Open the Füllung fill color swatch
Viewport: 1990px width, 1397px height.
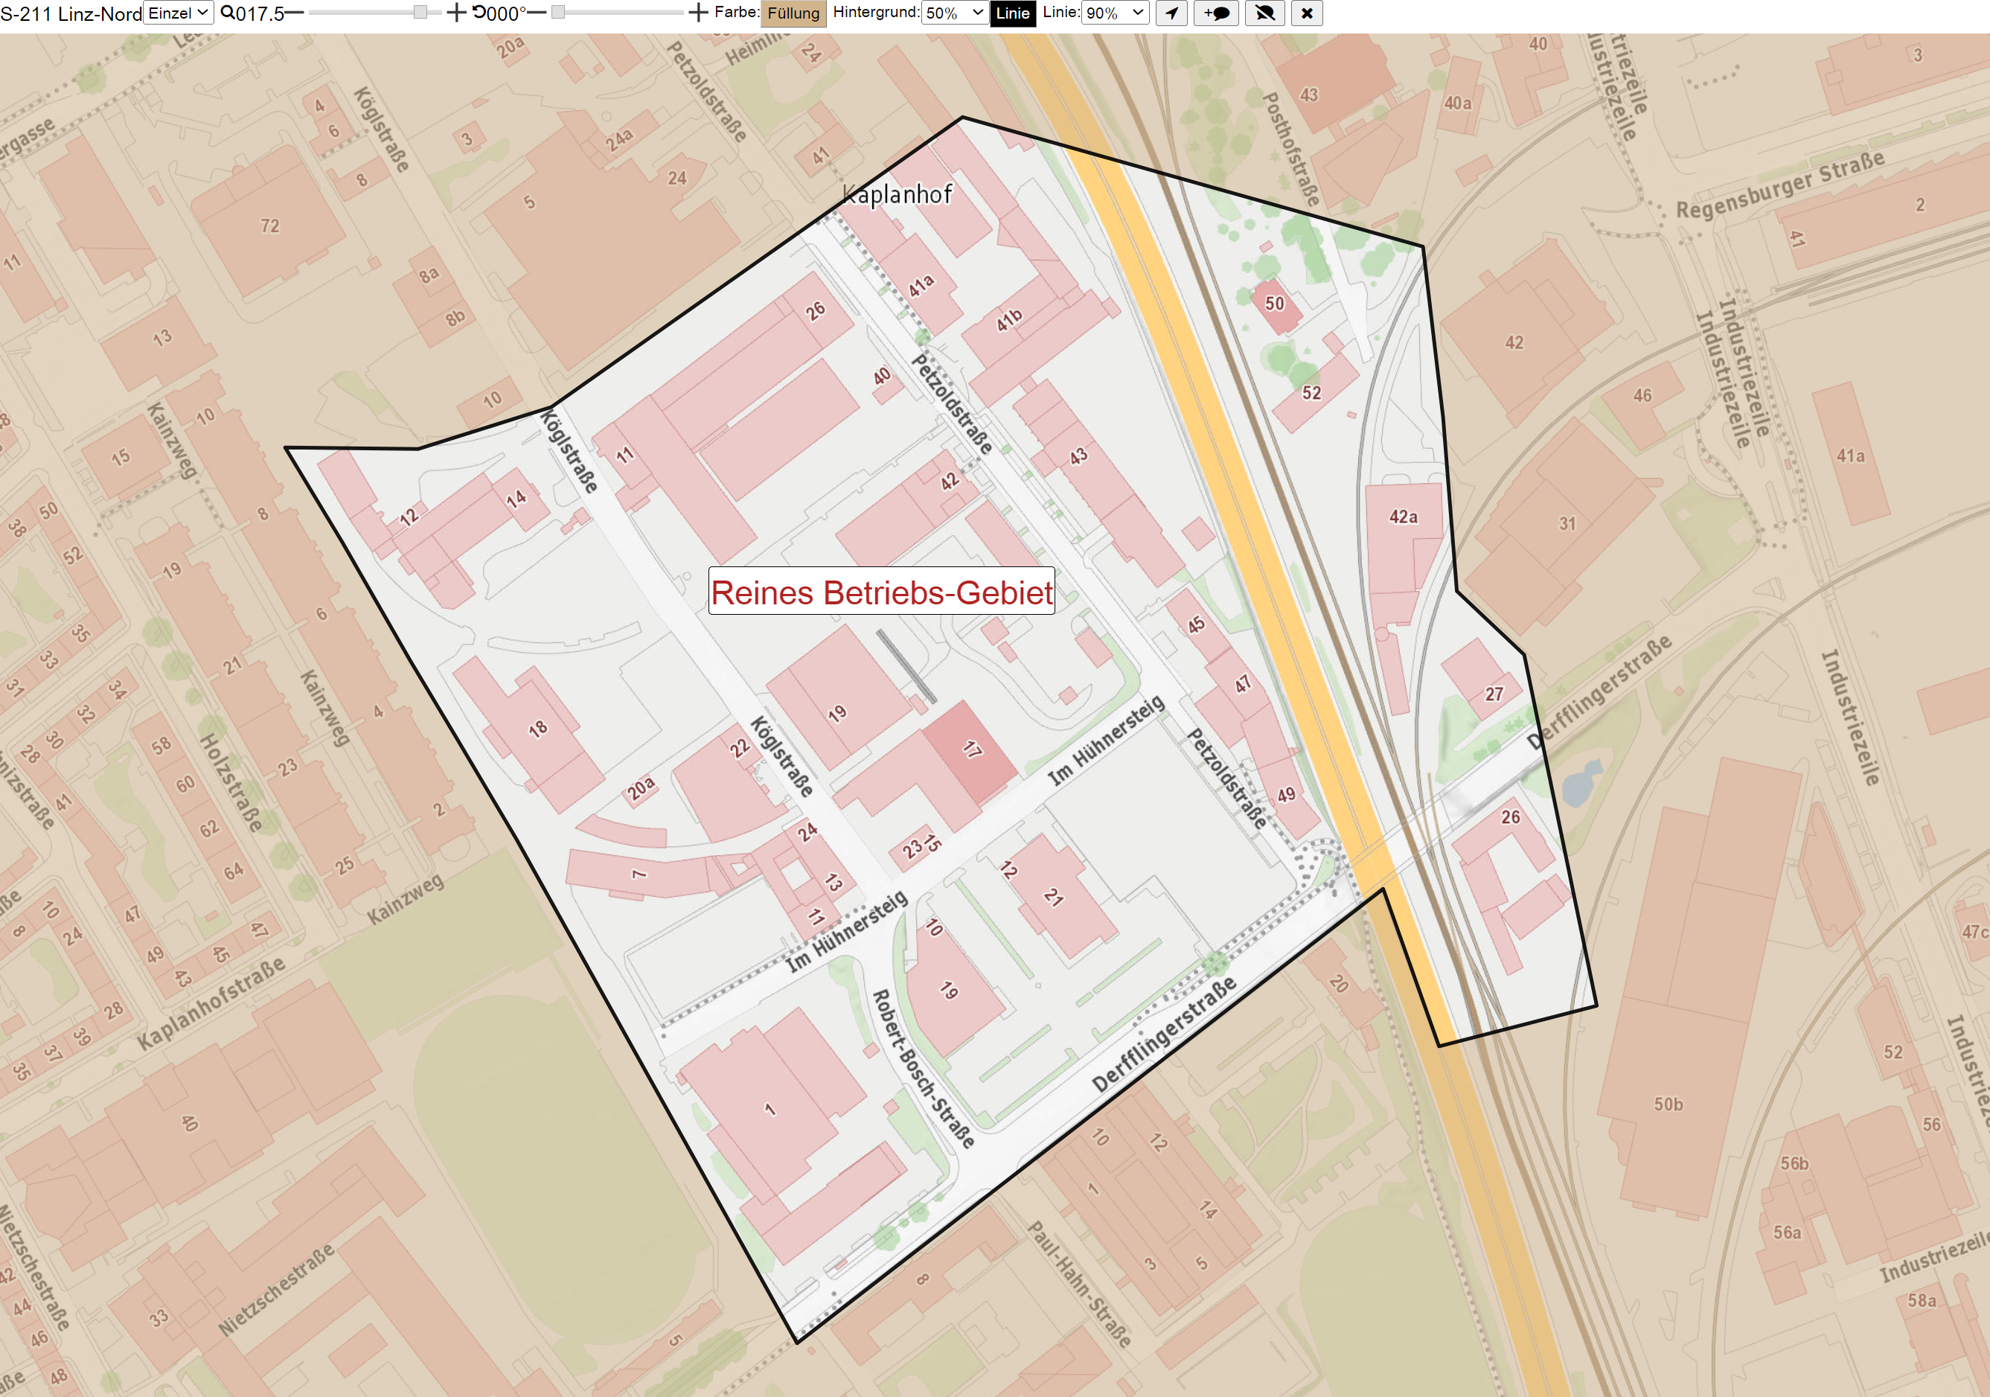point(793,14)
